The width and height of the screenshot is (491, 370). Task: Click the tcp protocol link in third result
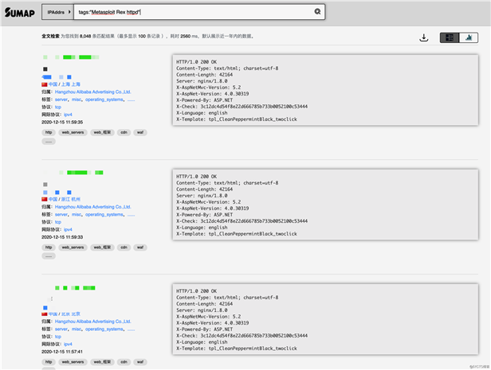click(x=58, y=337)
